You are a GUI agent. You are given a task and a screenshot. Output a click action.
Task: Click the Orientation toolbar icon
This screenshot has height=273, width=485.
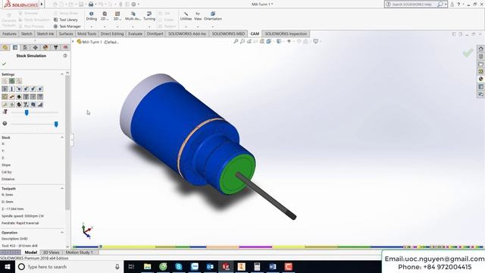pyautogui.click(x=213, y=16)
